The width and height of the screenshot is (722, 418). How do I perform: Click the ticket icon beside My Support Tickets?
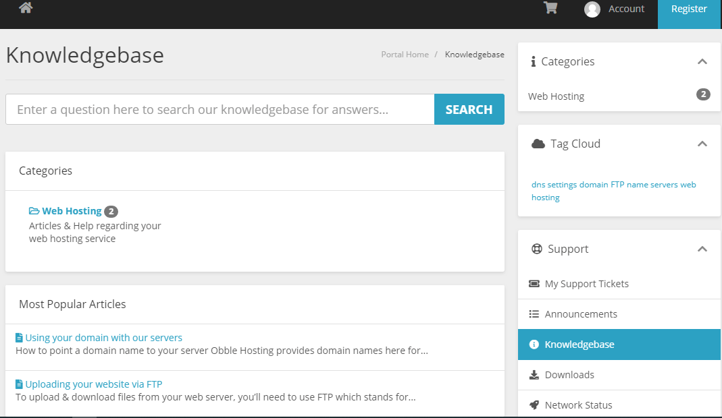pyautogui.click(x=534, y=284)
